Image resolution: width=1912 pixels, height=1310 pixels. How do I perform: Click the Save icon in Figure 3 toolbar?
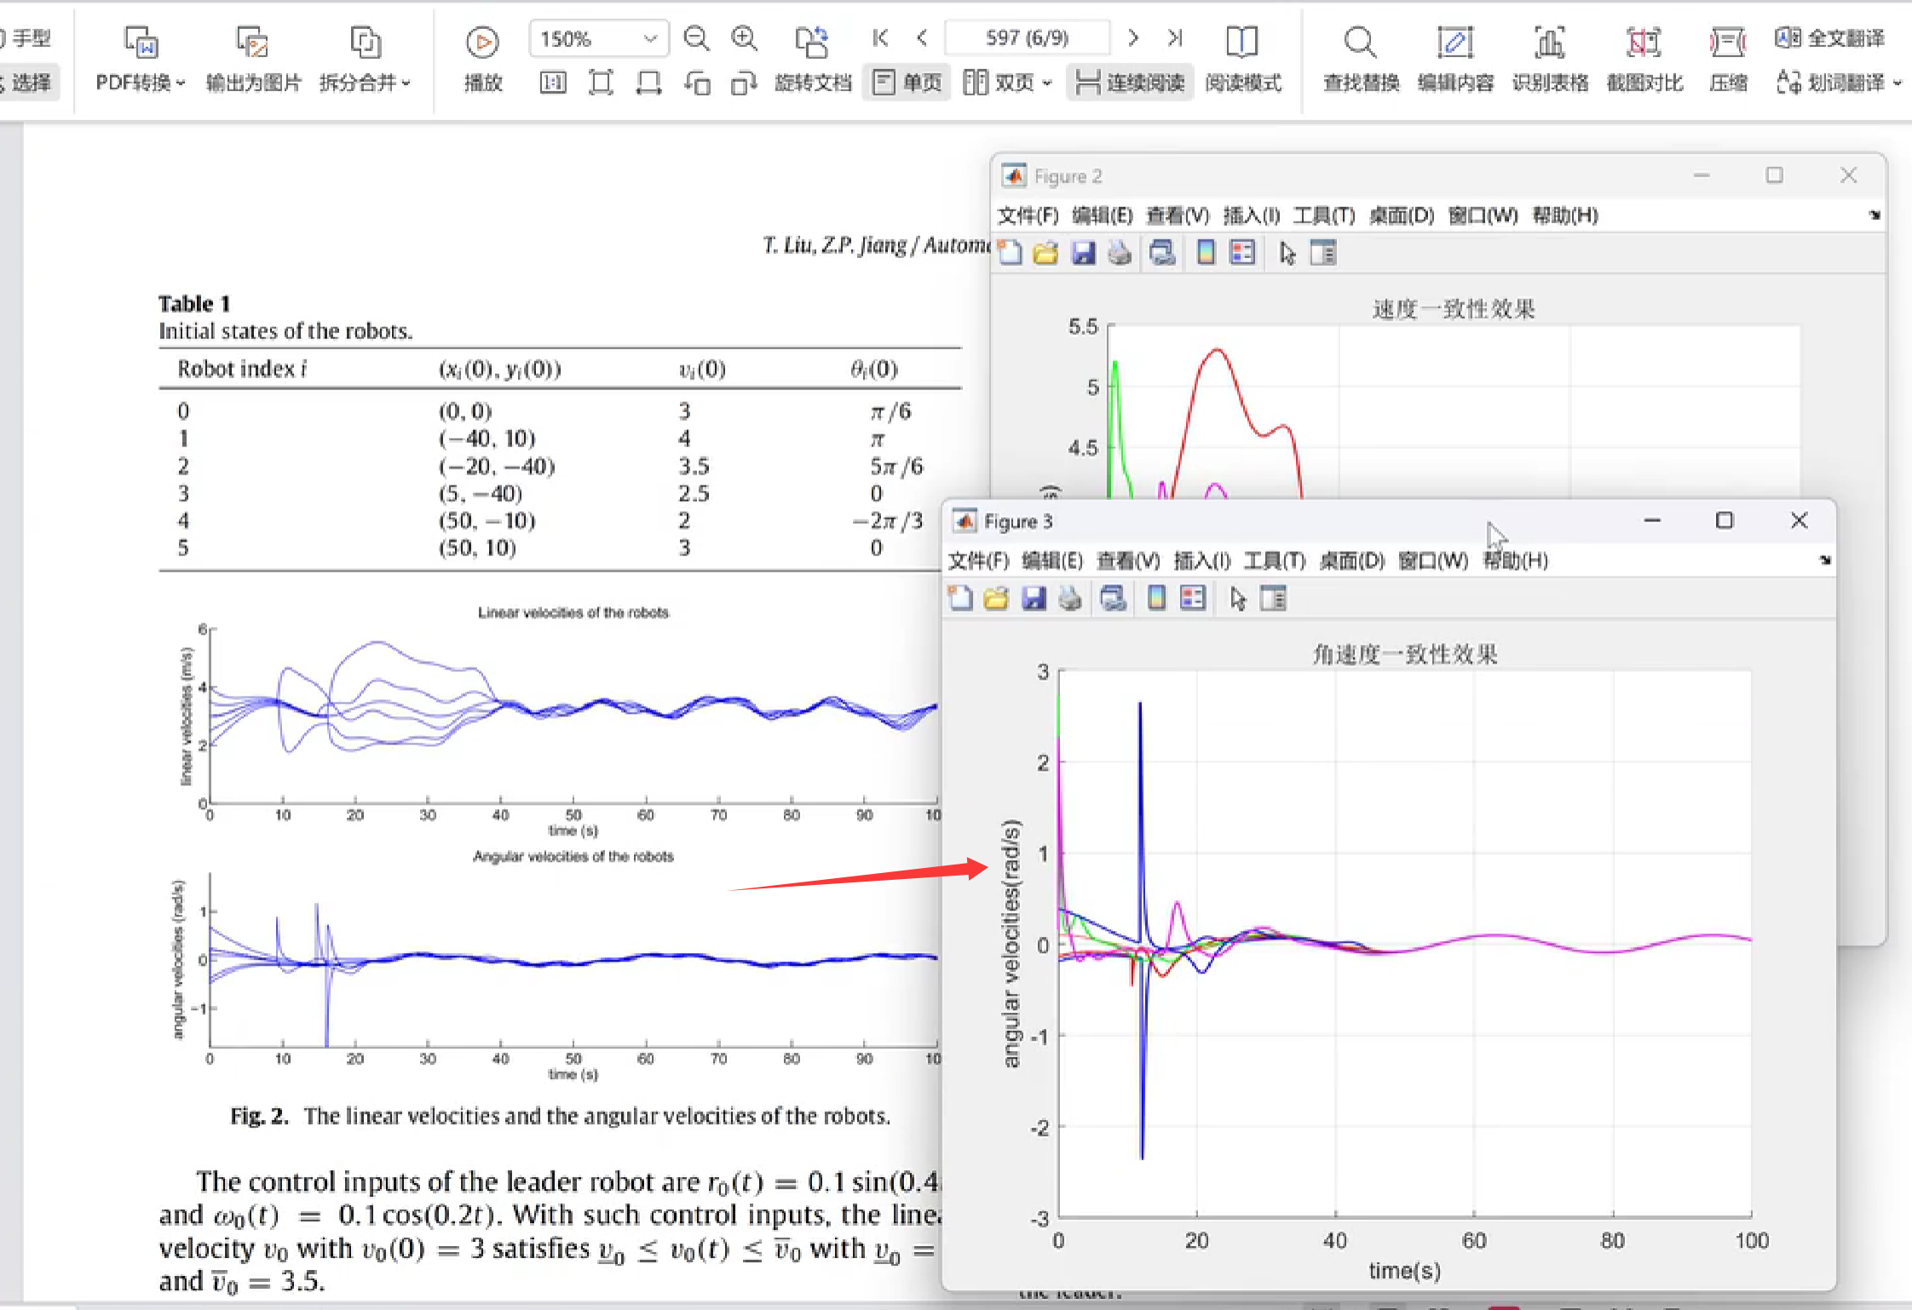pos(1034,598)
